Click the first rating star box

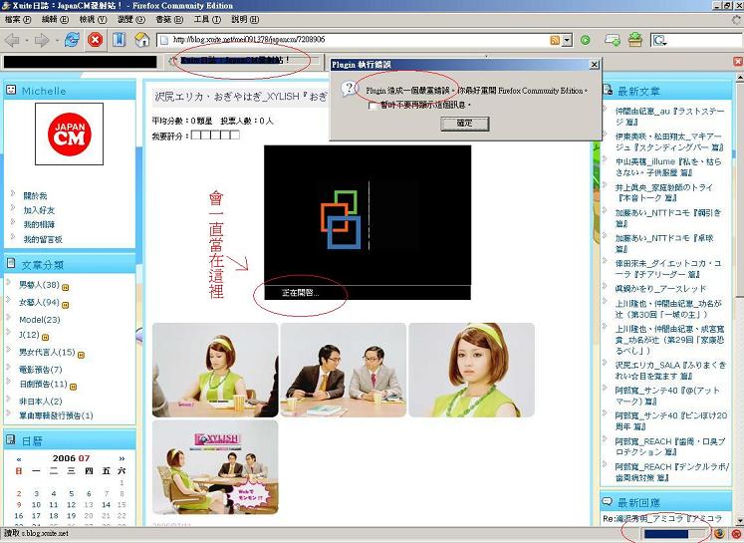coord(196,136)
